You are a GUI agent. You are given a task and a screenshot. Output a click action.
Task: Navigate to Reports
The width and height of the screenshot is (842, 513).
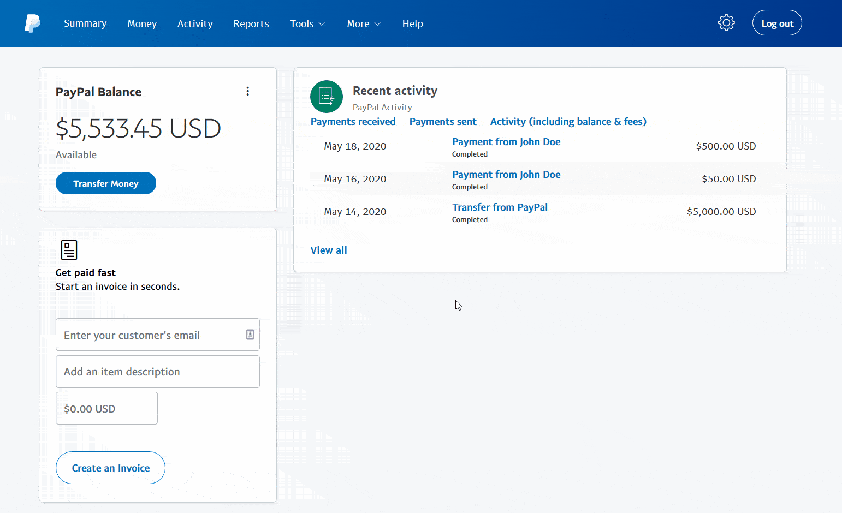[251, 23]
